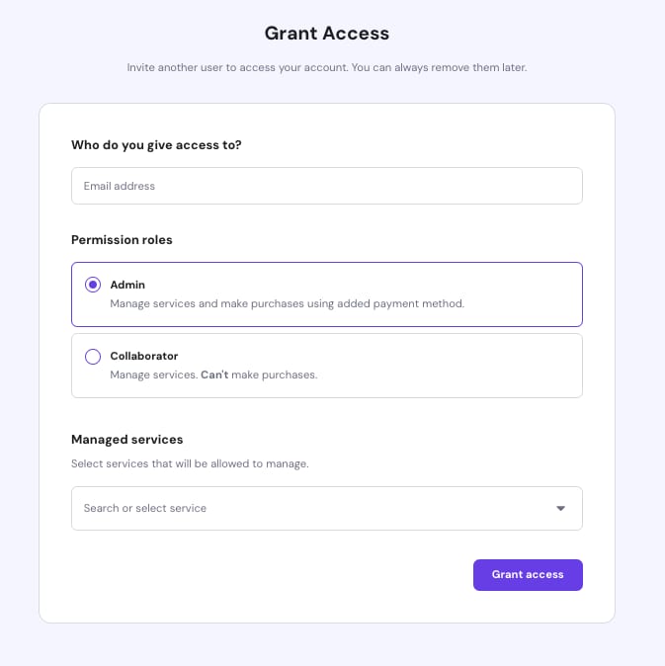Click the "Who do you give access to?" label

point(156,144)
